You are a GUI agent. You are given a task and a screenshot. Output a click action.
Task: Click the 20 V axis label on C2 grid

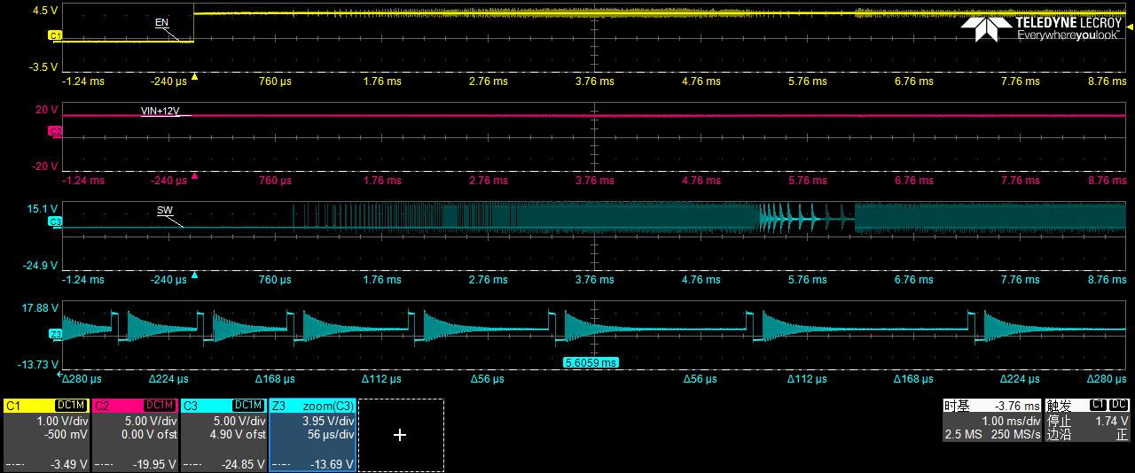click(47, 110)
